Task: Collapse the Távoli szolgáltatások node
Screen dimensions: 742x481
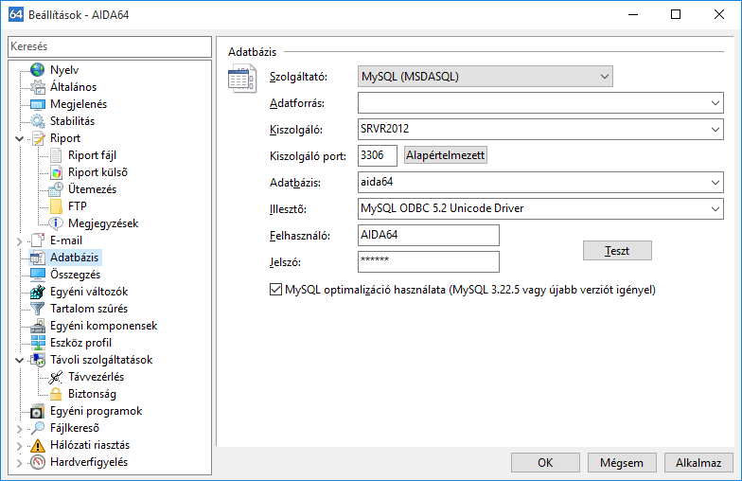Action: pyautogui.click(x=19, y=360)
